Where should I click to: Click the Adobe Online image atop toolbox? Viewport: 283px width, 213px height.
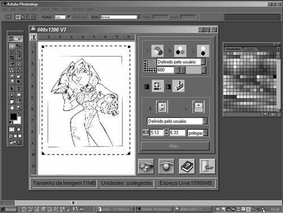[x=15, y=38]
